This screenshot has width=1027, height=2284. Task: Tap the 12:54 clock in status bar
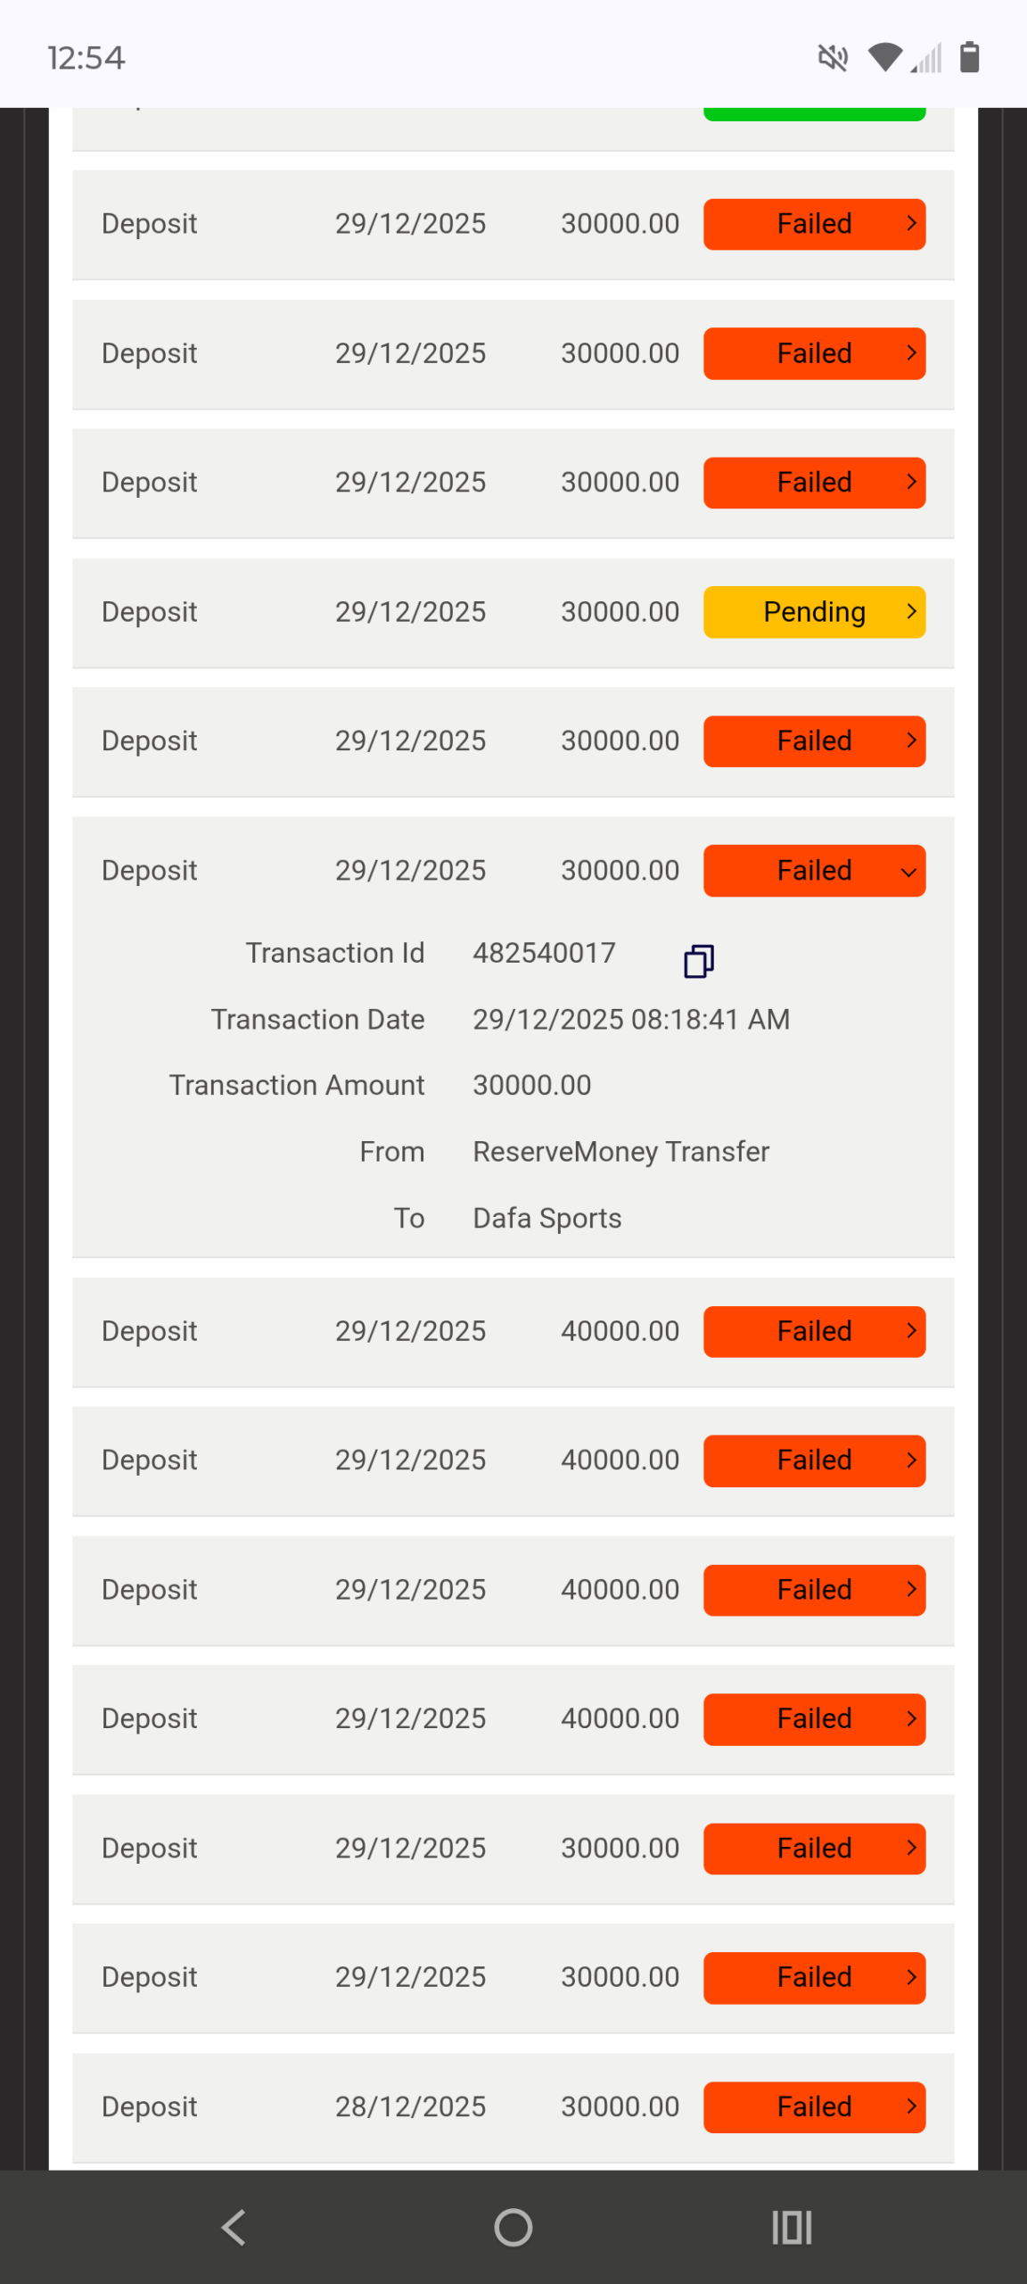(x=86, y=59)
